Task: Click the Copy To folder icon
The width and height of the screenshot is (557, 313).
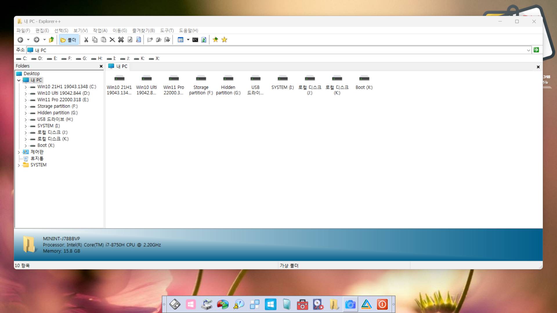Action: pyautogui.click(x=158, y=40)
